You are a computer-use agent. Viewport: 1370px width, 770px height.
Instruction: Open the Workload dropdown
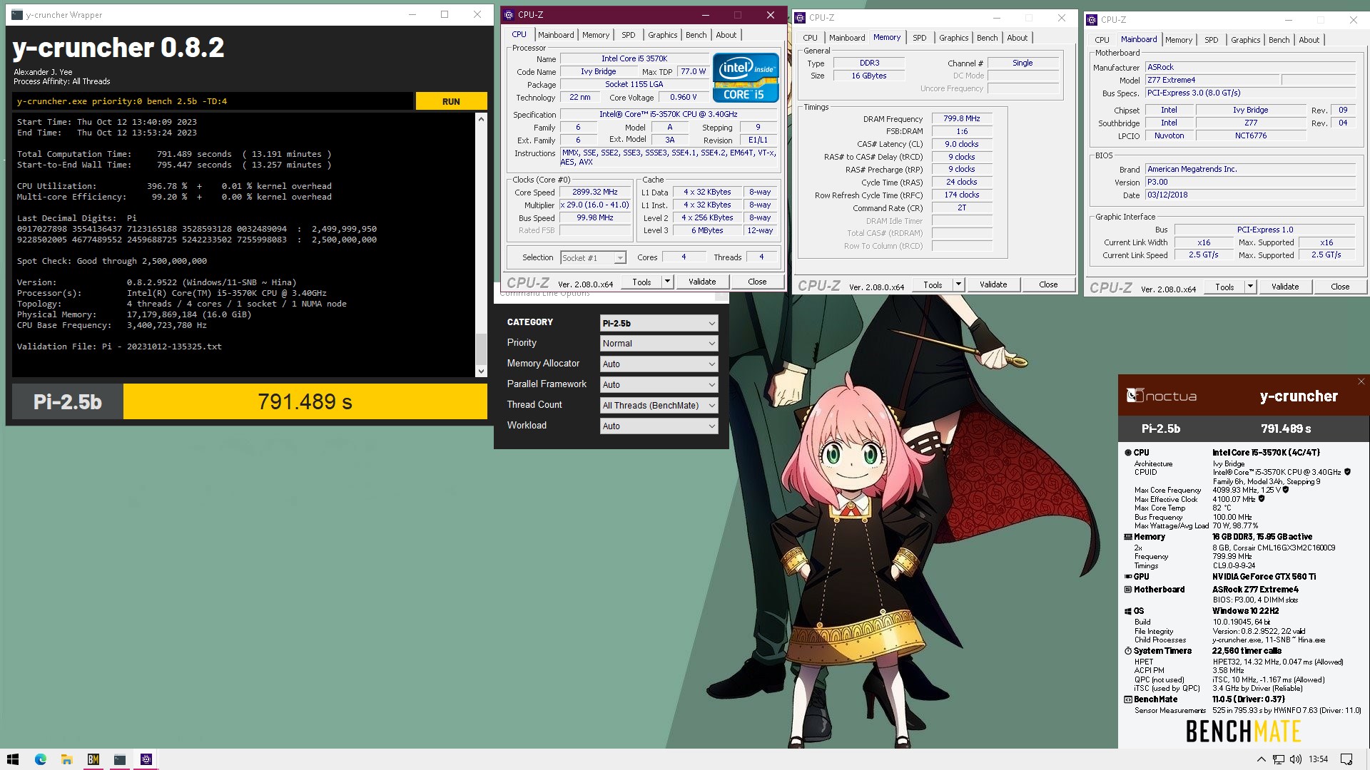pos(659,426)
